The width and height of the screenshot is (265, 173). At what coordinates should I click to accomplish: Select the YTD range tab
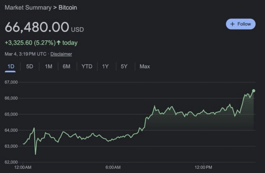coord(87,66)
